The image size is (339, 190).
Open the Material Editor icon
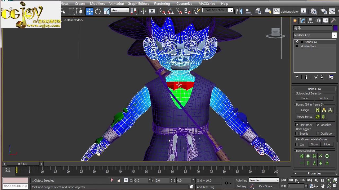[x=314, y=11]
